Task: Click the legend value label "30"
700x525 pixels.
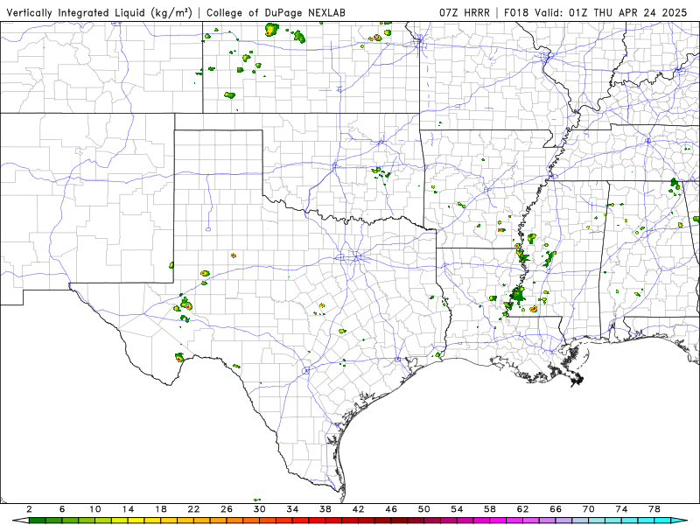Action: pos(260,509)
